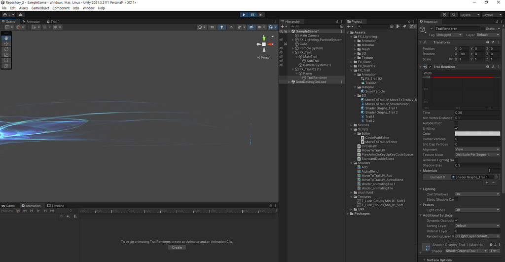Click the global search magnifier icon
The width and height of the screenshot is (505, 262).
454,15
